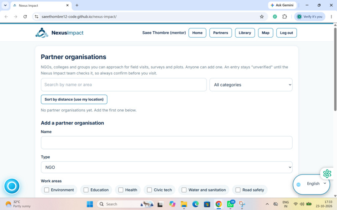The width and height of the screenshot is (337, 210).
Task: Open Microsoft Store from the taskbar
Action: (x=207, y=204)
